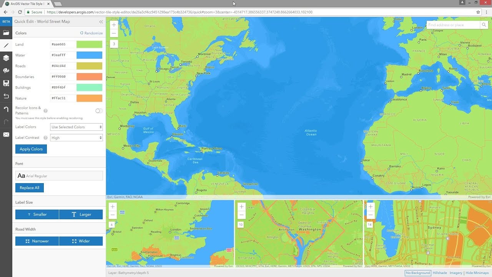The height and width of the screenshot is (277, 492).
Task: Select the Imagery background option
Action: click(x=456, y=273)
